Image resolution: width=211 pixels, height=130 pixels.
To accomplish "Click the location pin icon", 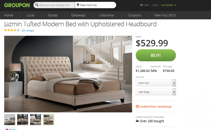I will 78,5.
